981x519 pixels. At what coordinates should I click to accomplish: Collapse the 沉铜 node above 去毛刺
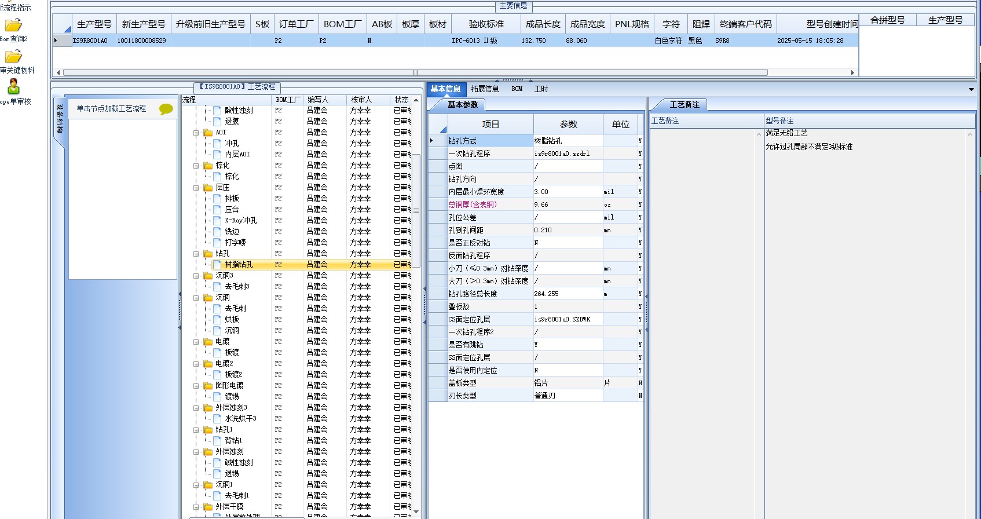pyautogui.click(x=196, y=298)
